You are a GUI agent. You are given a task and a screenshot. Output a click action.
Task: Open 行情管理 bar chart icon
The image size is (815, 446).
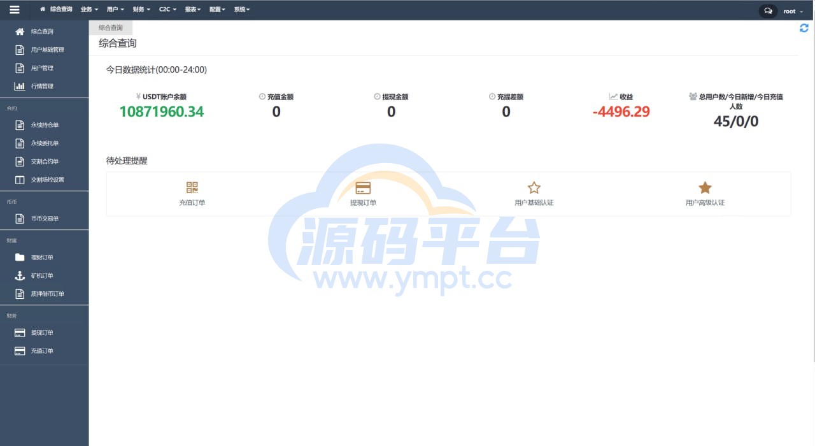click(x=20, y=86)
